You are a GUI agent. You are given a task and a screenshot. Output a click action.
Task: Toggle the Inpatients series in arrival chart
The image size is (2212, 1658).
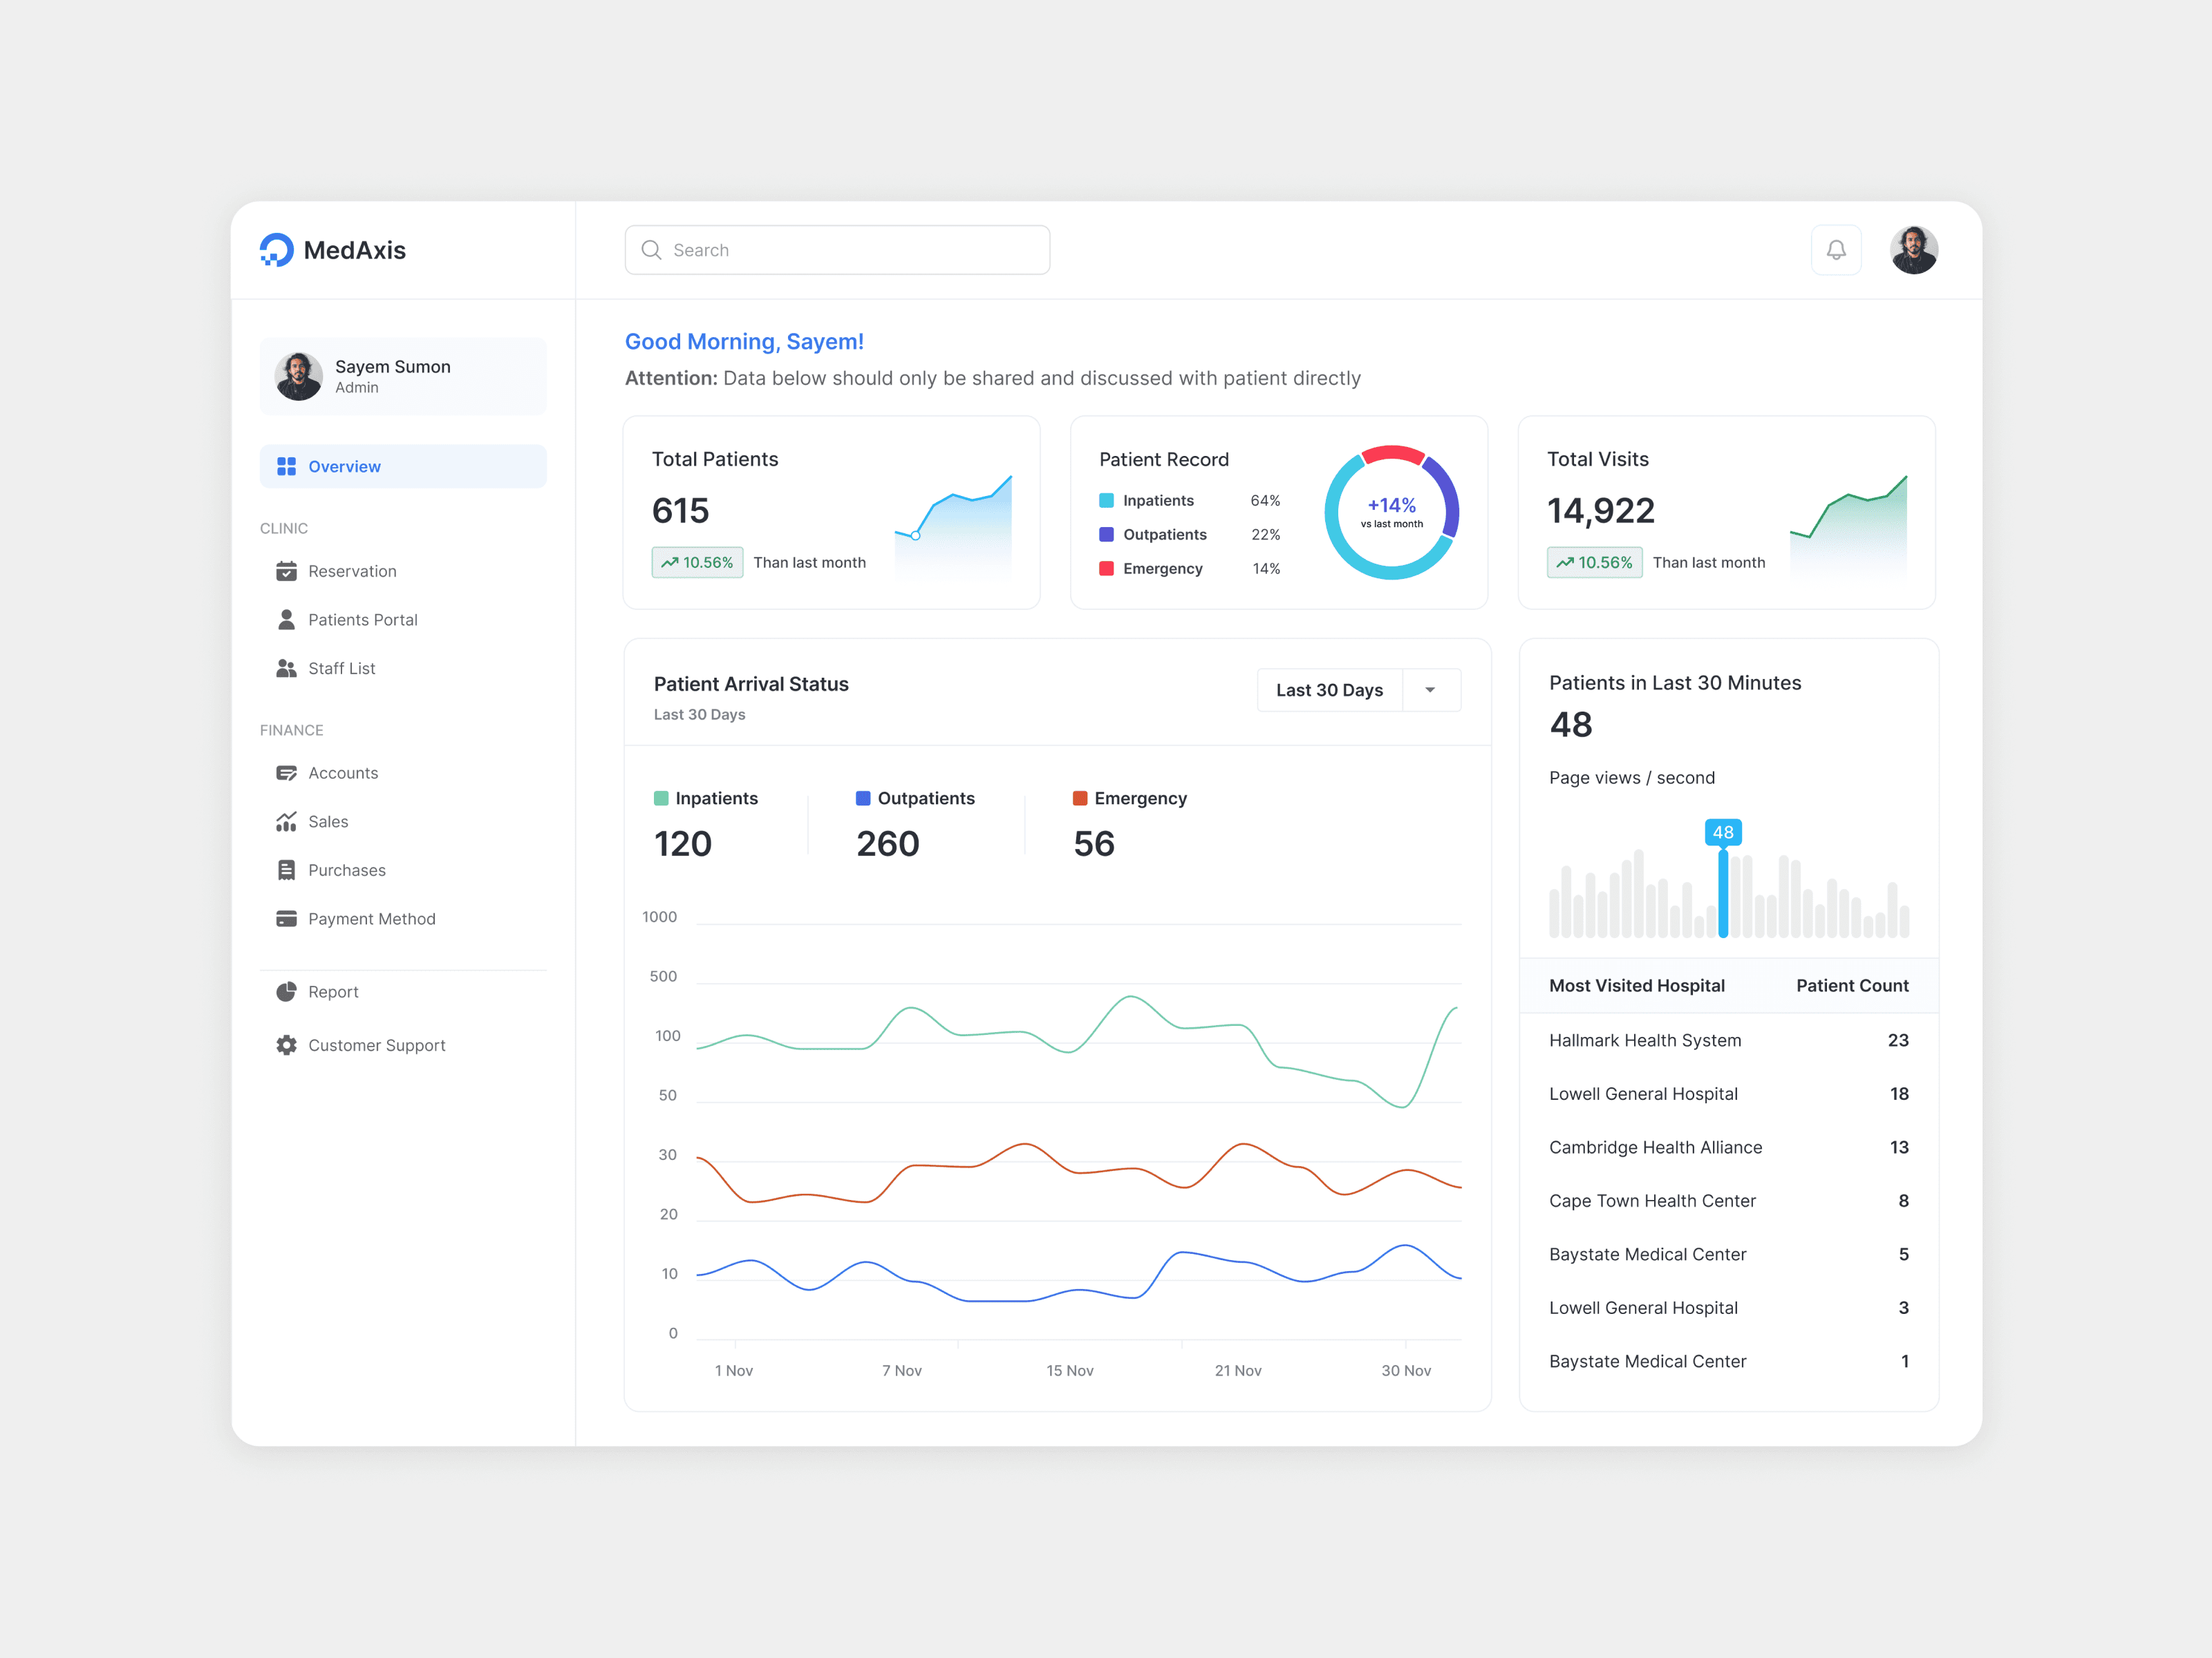click(x=705, y=799)
